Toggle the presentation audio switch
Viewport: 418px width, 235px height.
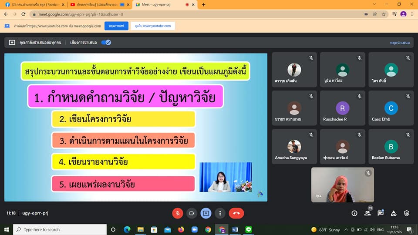(x=106, y=43)
